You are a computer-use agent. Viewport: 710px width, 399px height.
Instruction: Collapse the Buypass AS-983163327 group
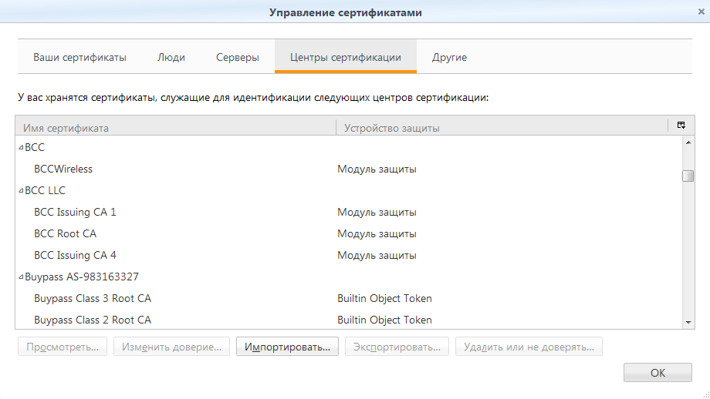pos(21,277)
